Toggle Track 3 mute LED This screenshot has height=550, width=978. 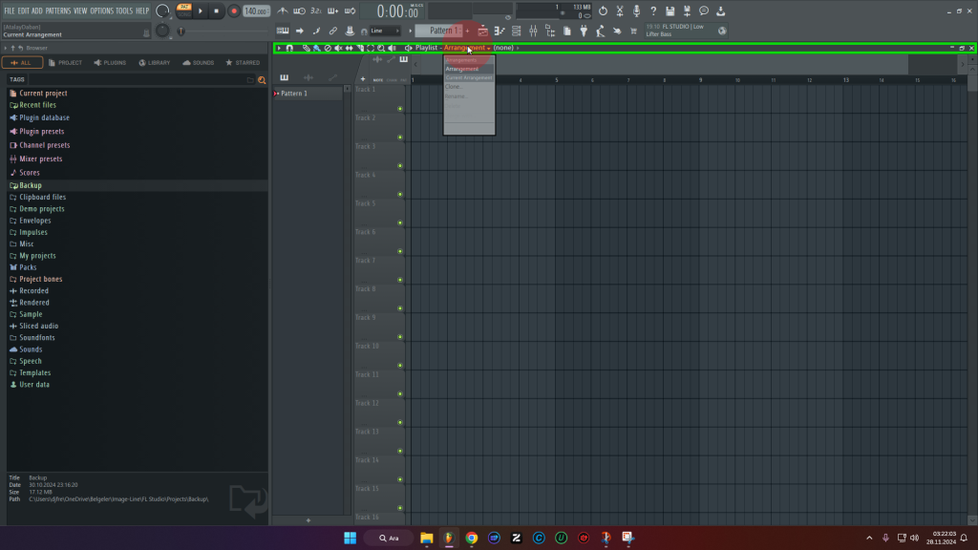point(400,166)
